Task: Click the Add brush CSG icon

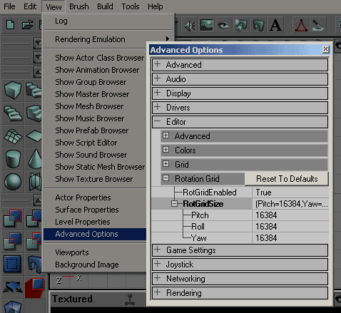Action: (x=13, y=218)
